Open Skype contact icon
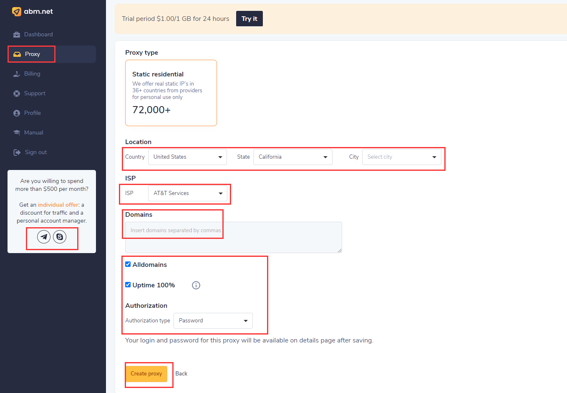Viewport: 567px width, 393px height. [x=60, y=237]
